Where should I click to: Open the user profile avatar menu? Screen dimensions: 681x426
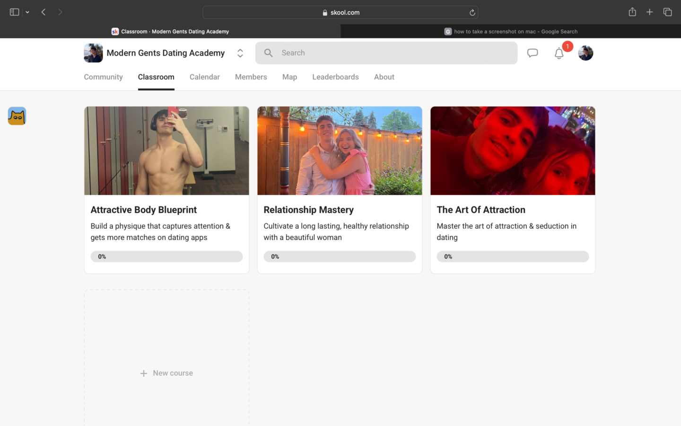585,53
